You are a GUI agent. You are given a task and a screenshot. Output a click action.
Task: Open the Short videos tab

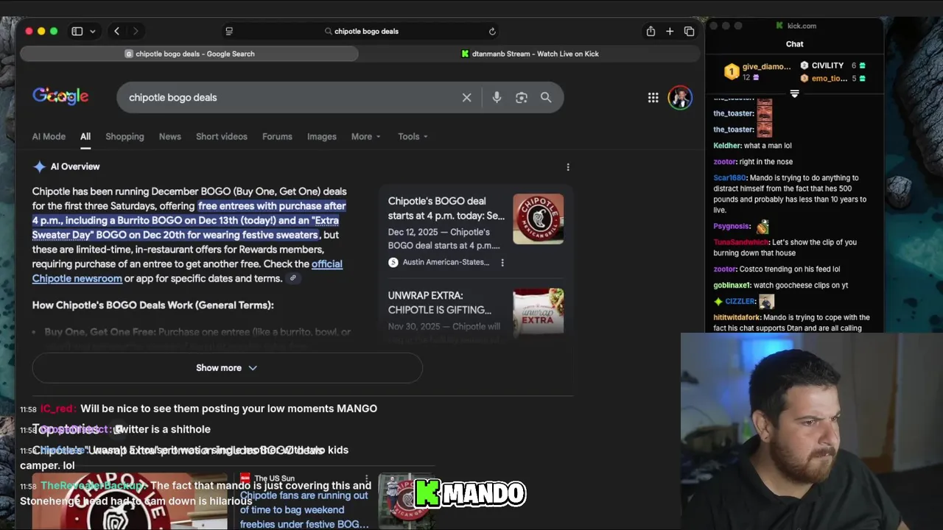pyautogui.click(x=222, y=136)
